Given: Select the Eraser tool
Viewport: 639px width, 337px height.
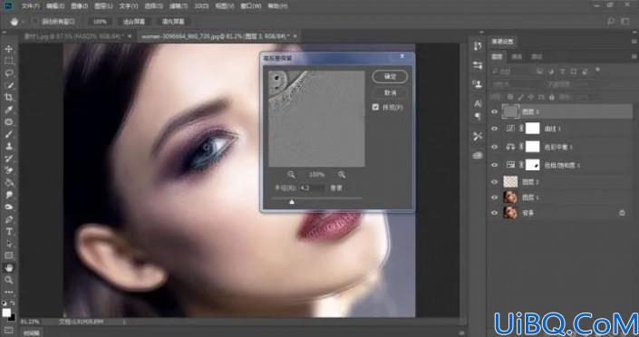Looking at the screenshot, I should tap(8, 170).
